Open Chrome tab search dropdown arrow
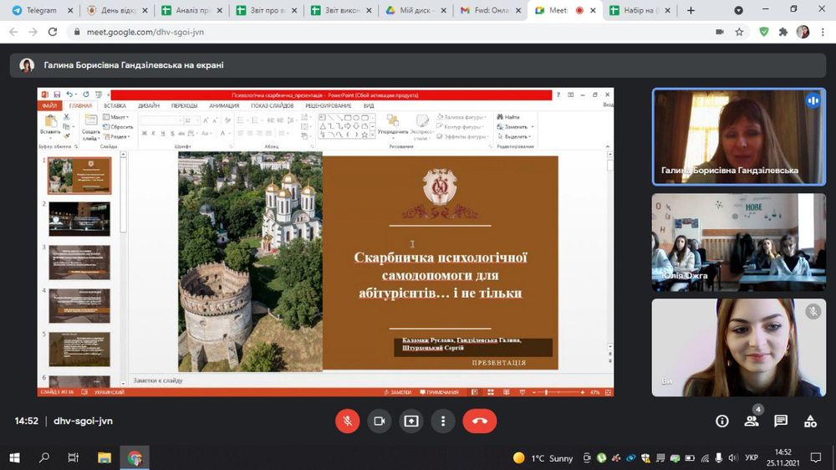 pyautogui.click(x=738, y=11)
